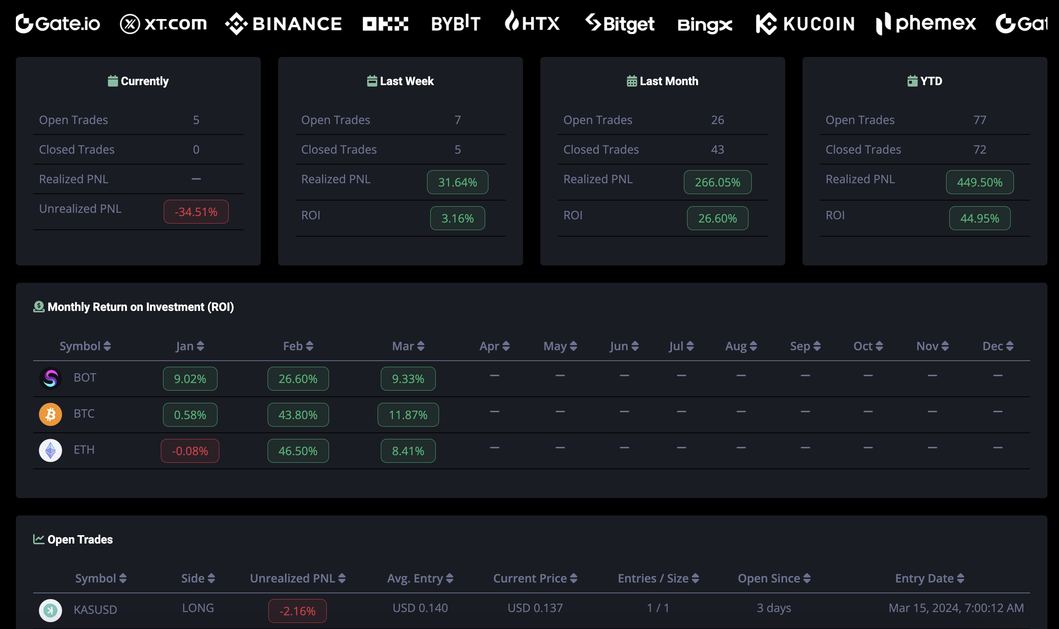Screen dimensions: 1059x629
Task: Sort ROI table by Jun column
Action: pyautogui.click(x=624, y=346)
